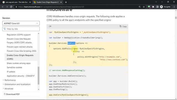This screenshot has width=177, height=100.
Task: Click the C# language label
Action: click(x=50, y=26)
